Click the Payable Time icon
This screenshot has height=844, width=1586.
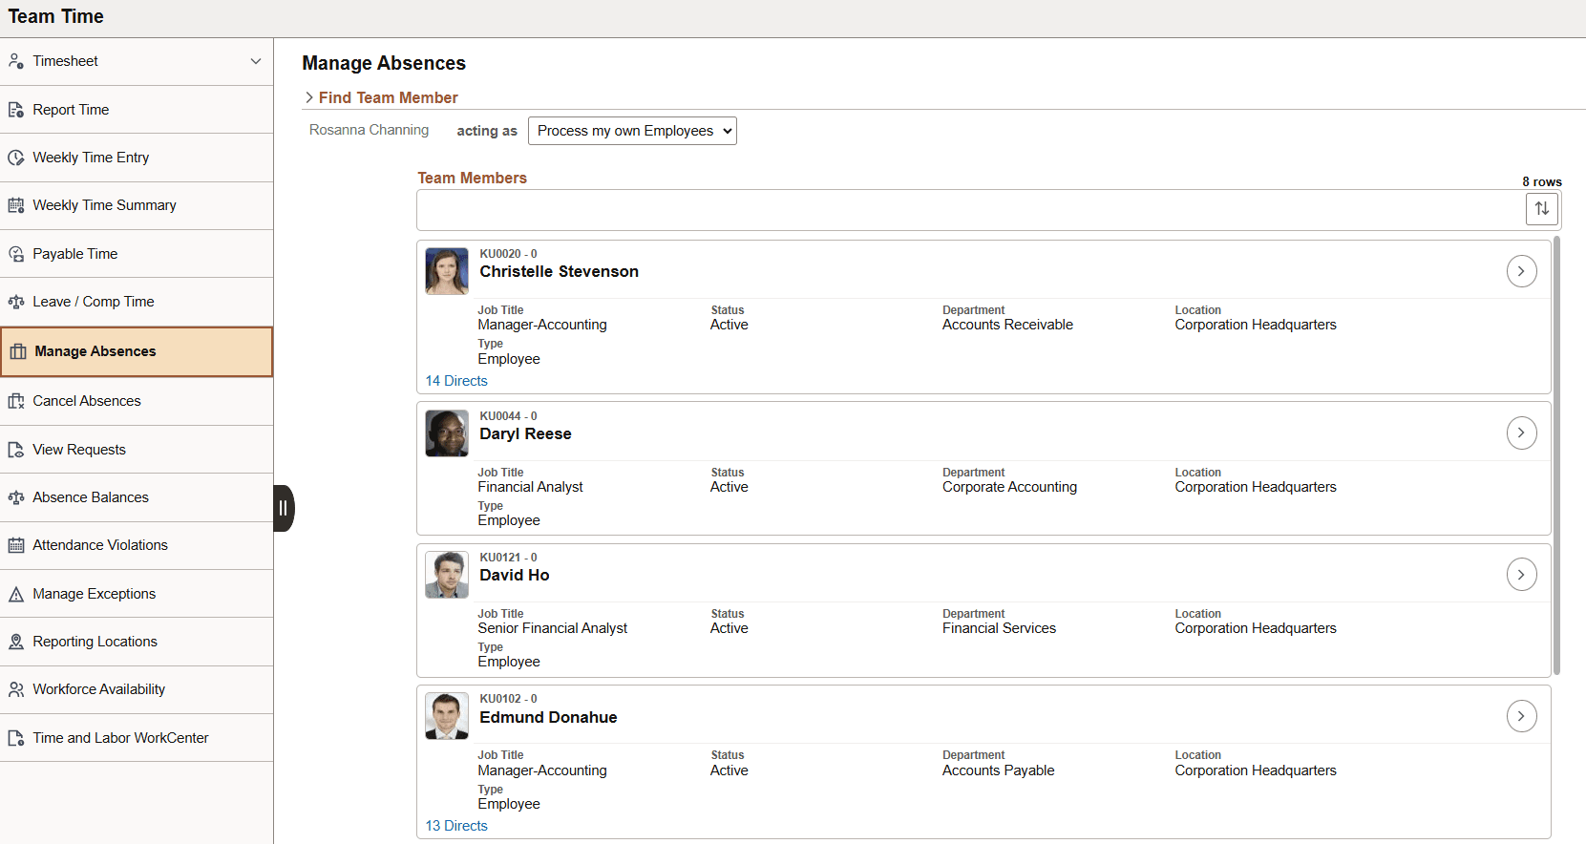point(16,254)
